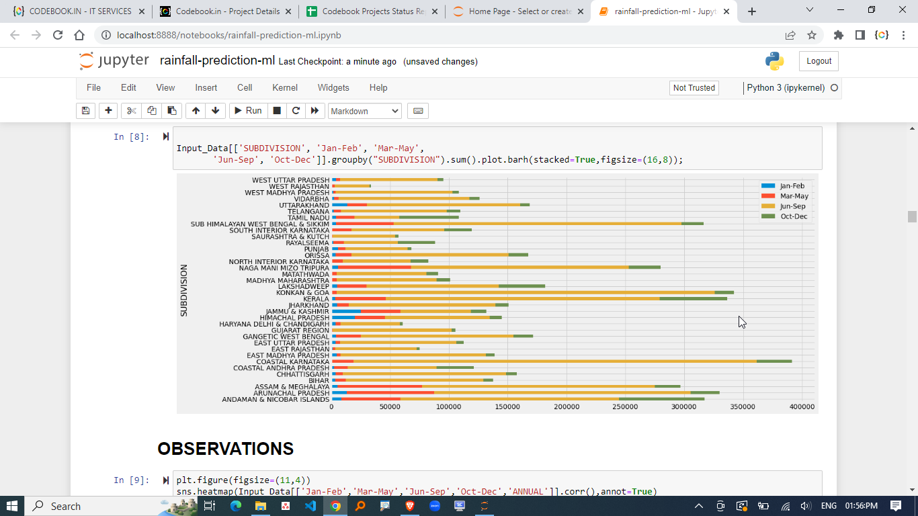Open the View menu
The width and height of the screenshot is (918, 516).
[x=165, y=87]
